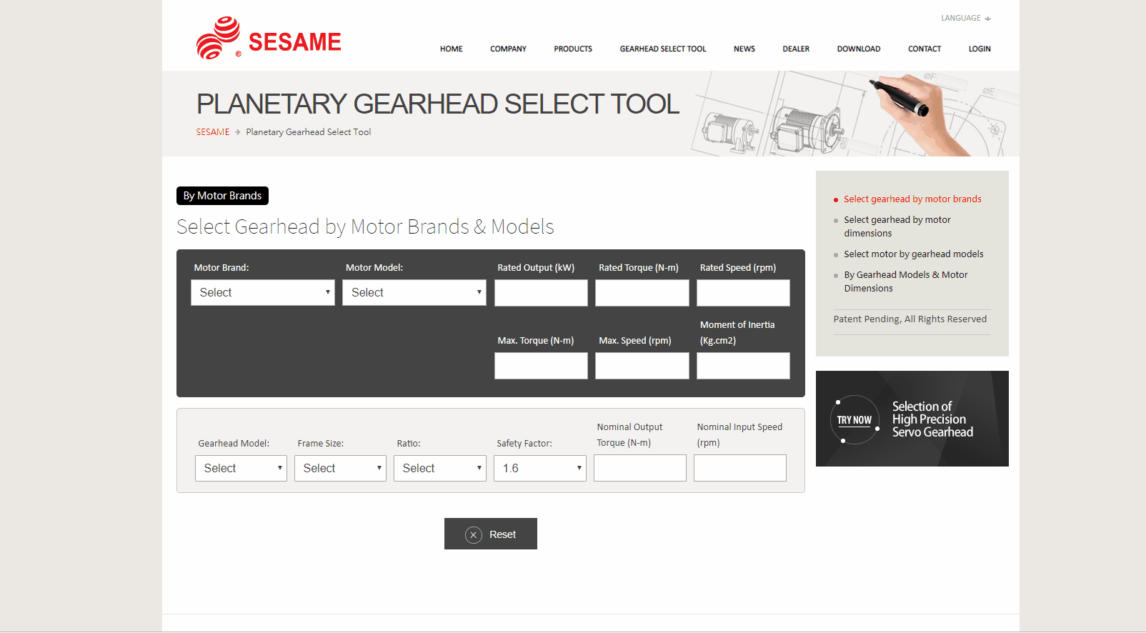1146x633 pixels.
Task: Expand the Frame Size dropdown
Action: tap(340, 468)
